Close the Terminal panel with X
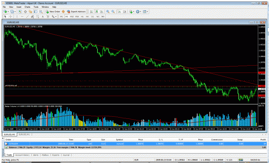The height and width of the screenshot is (163, 269). (x=3, y=138)
